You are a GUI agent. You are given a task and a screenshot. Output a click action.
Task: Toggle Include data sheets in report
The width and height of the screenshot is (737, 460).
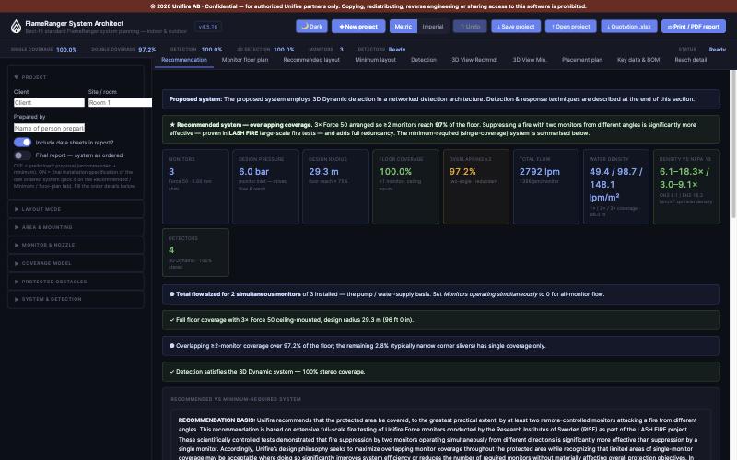pyautogui.click(x=22, y=143)
